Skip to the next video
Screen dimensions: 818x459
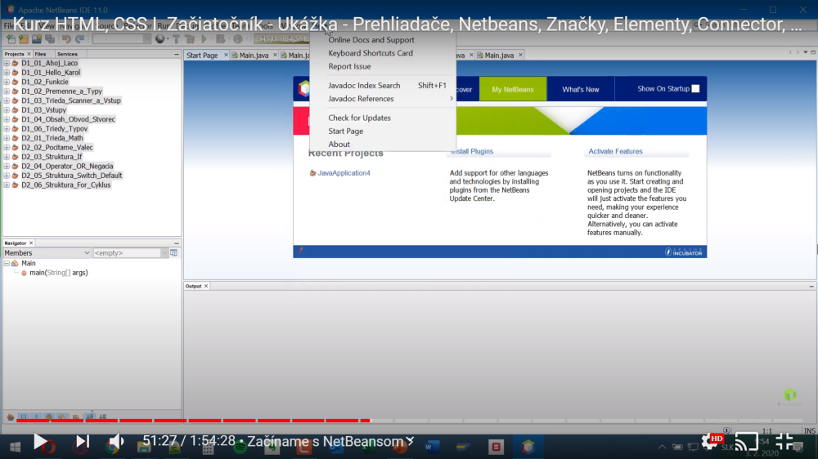pyautogui.click(x=83, y=442)
